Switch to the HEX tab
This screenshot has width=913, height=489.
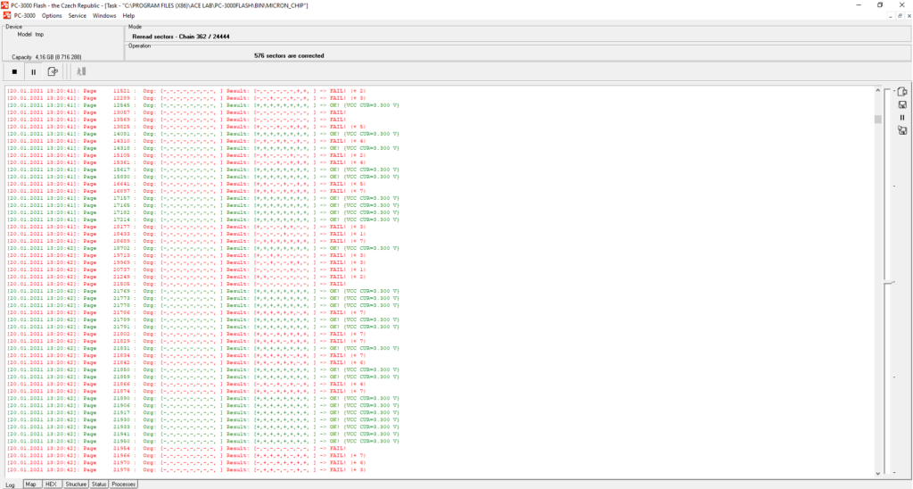[x=52, y=484]
